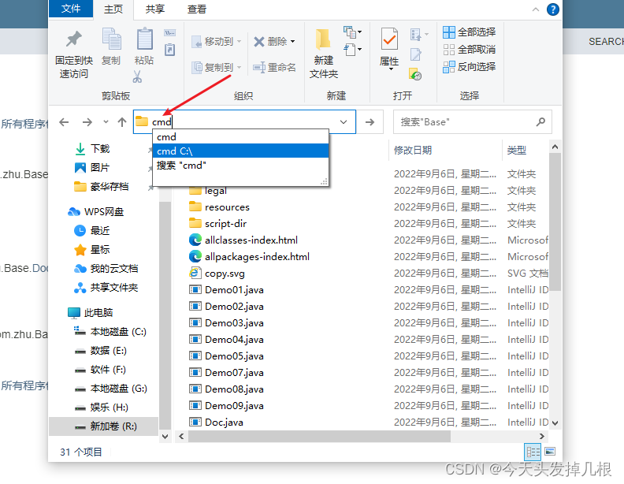
Task: Click the search magnifier icon
Action: [x=540, y=122]
